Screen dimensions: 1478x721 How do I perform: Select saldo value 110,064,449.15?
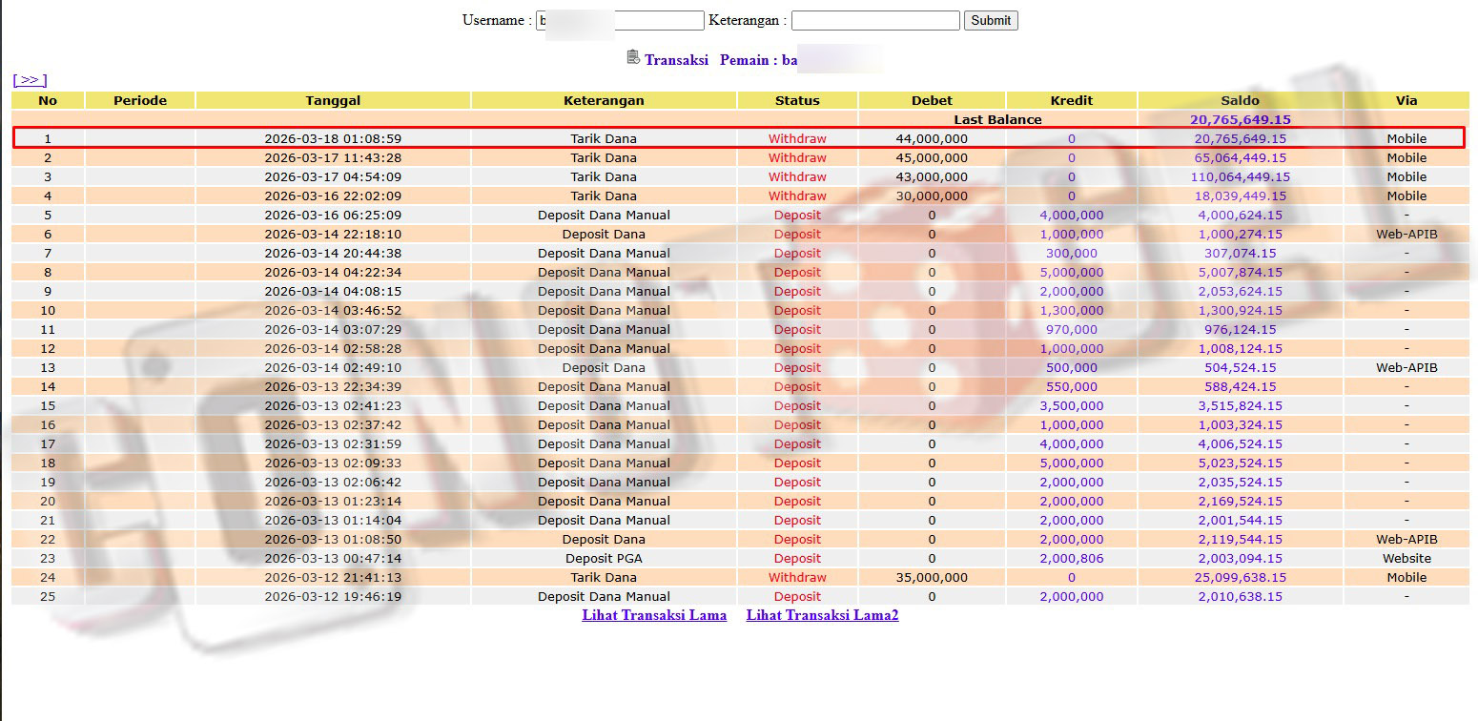(1240, 176)
